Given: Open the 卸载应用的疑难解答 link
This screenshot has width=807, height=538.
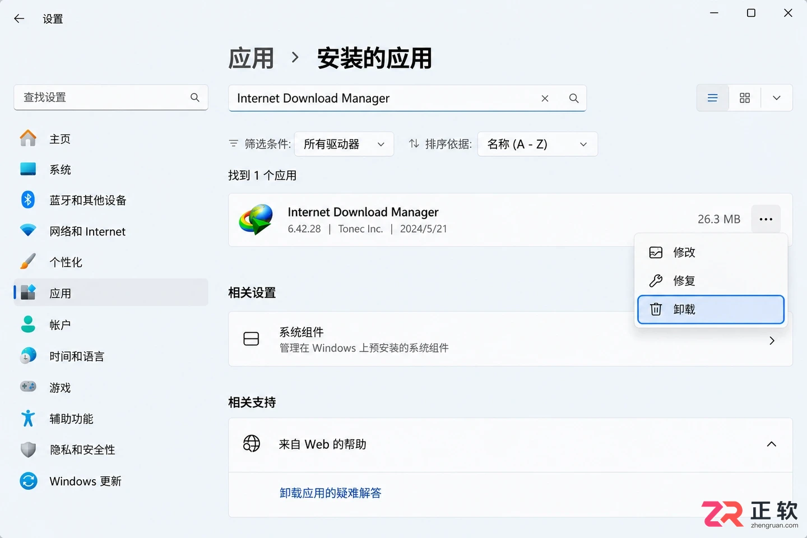Looking at the screenshot, I should tap(330, 493).
